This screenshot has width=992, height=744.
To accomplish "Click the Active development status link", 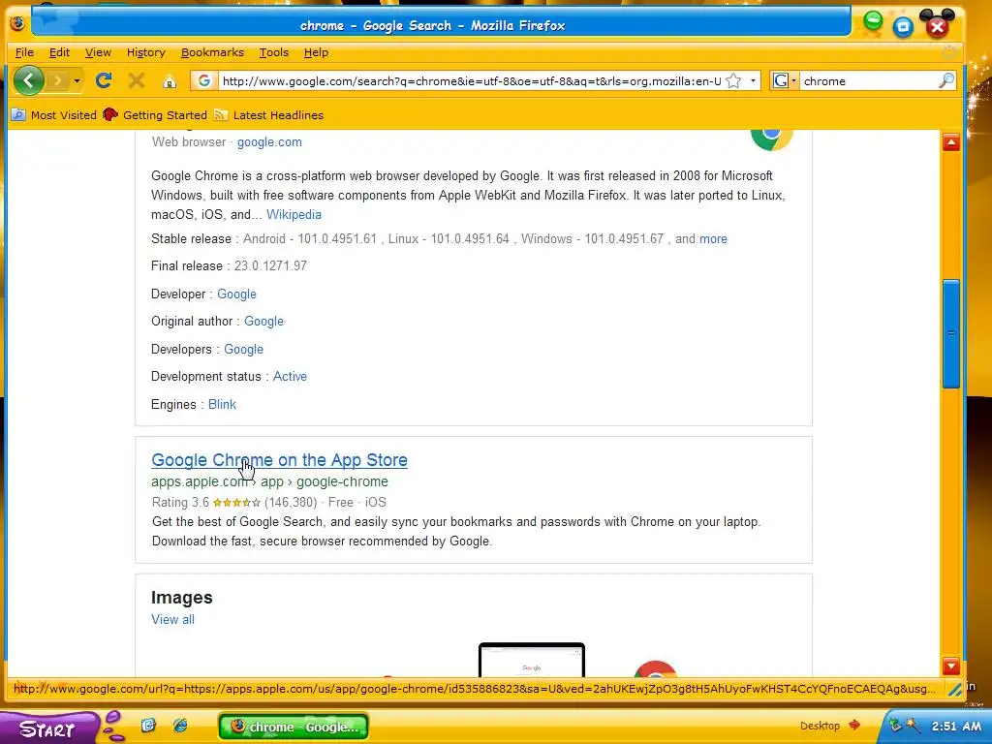I will [290, 377].
